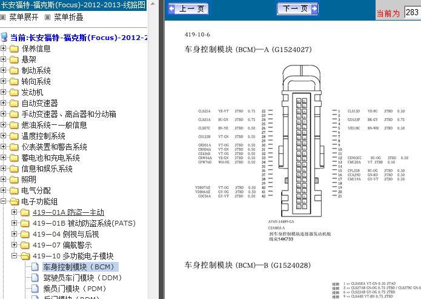The image size is (421, 299).
Task: Expand the 照明 folder
Action: [3, 179]
